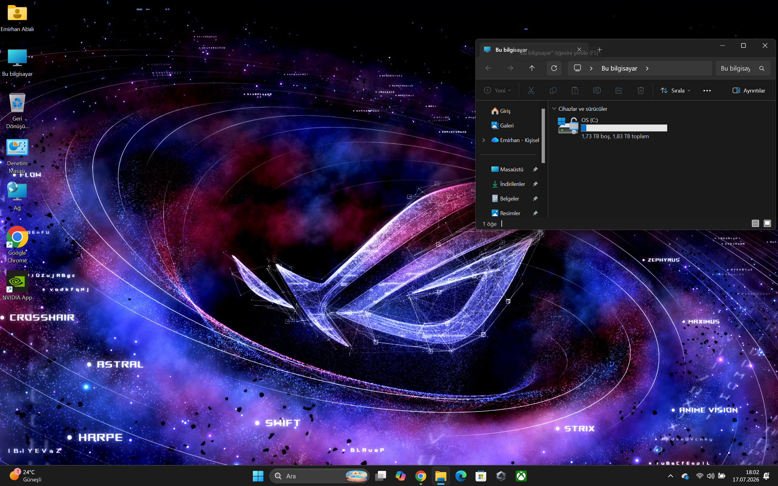The height and width of the screenshot is (486, 778).
Task: Open the Sırala sort dropdown
Action: point(675,91)
